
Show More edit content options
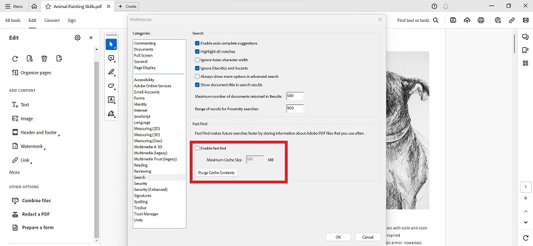coord(14,172)
